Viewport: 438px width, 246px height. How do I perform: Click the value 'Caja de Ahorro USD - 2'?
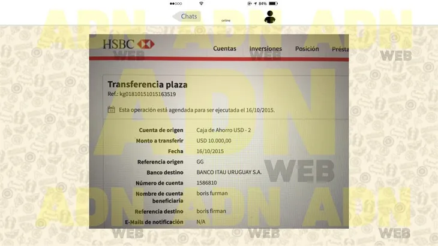(223, 130)
